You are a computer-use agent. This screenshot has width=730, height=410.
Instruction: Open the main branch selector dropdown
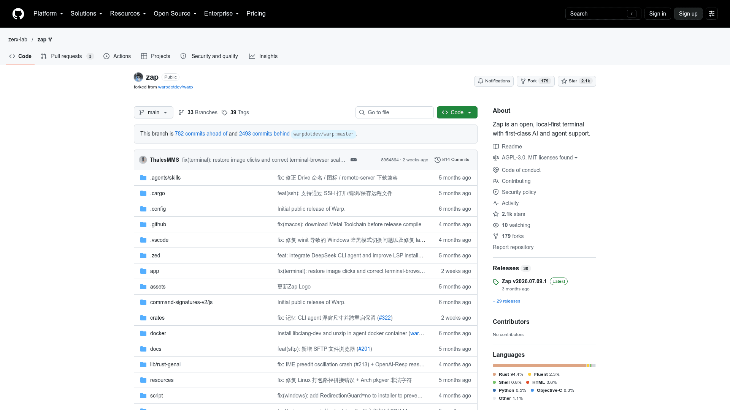click(154, 112)
